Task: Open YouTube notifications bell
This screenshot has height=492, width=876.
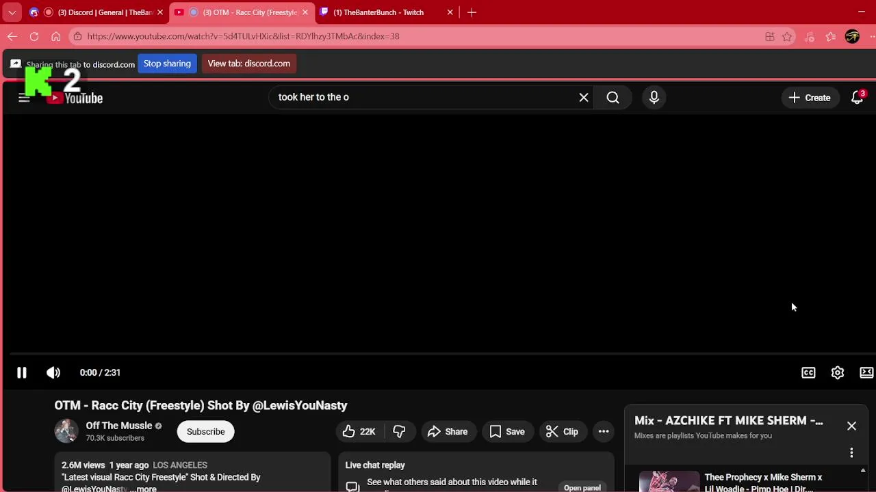Action: [857, 98]
